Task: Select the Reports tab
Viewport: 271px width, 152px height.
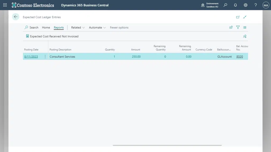Action: pyautogui.click(x=59, y=27)
